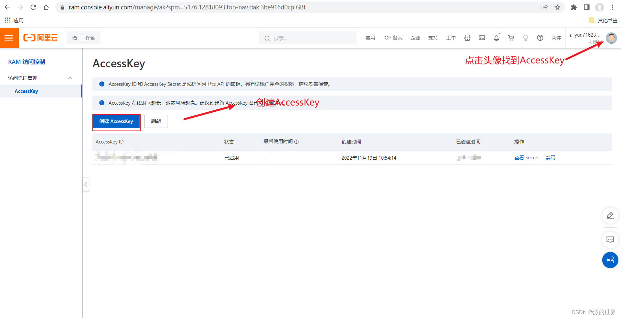Click the 刷新 refresh button
The height and width of the screenshot is (318, 621).
tap(156, 121)
